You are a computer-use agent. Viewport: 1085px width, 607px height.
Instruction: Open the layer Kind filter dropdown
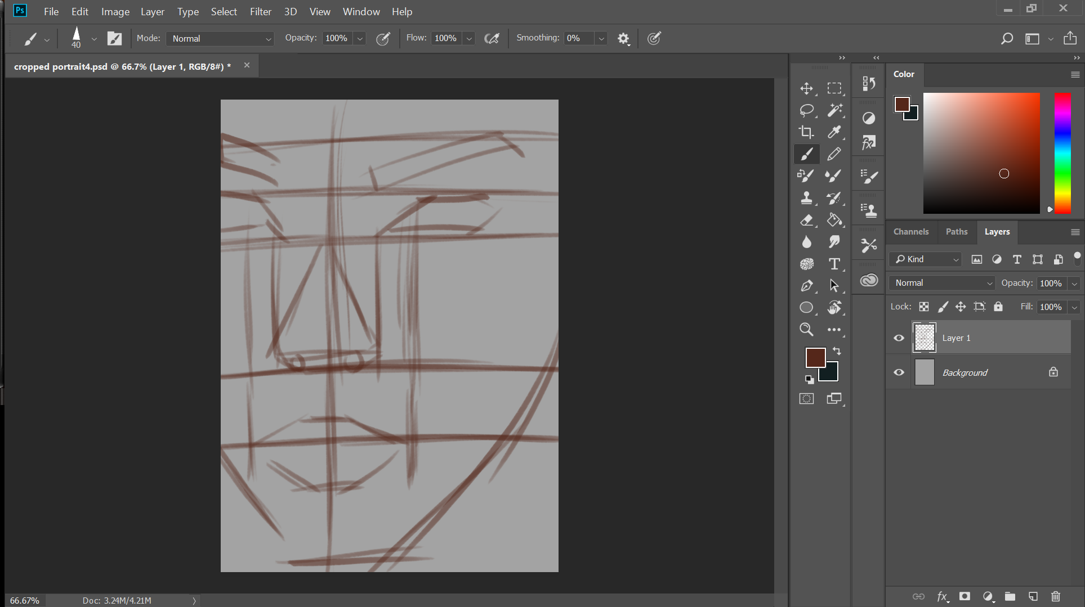coord(925,259)
